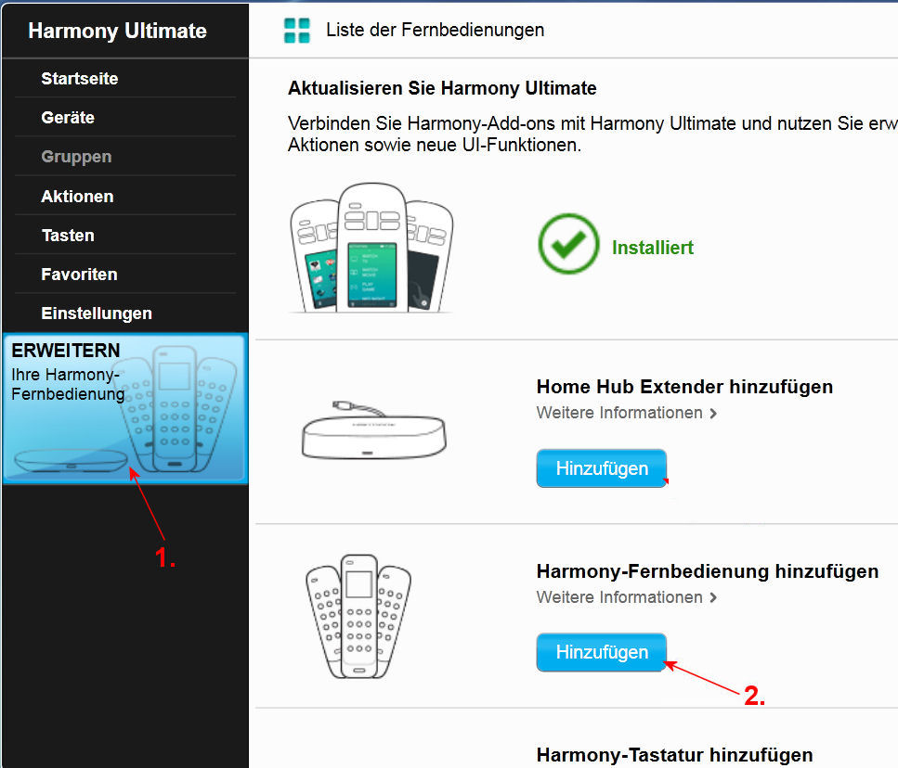Viewport: 898px width, 768px height.
Task: Open the Aktionen section
Action: click(77, 197)
